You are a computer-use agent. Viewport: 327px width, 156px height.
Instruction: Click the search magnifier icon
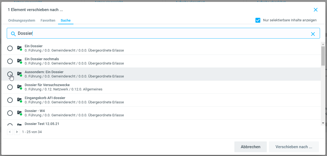point(13,34)
